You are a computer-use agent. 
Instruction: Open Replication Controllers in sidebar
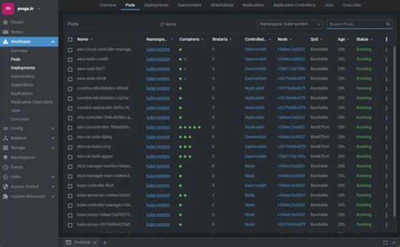(x=31, y=102)
